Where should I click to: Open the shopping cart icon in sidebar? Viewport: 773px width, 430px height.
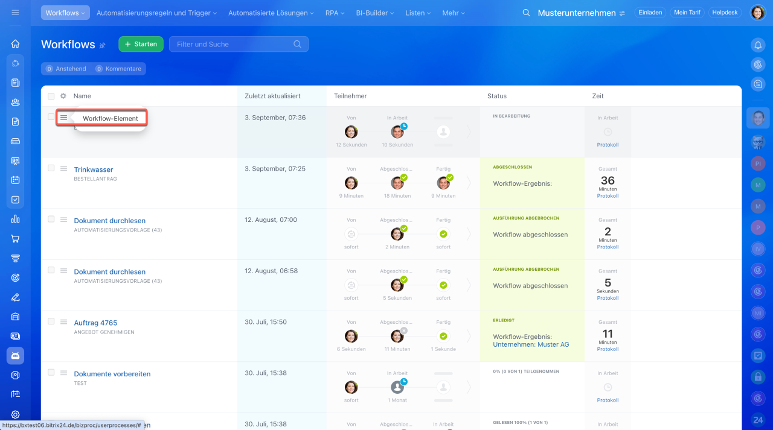[15, 239]
